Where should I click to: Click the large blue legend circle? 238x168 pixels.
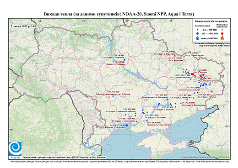pyautogui.click(x=198, y=33)
